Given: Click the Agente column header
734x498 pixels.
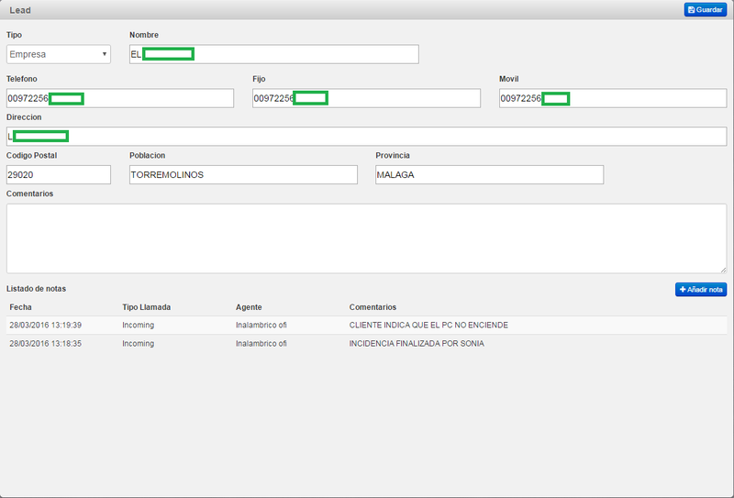Looking at the screenshot, I should point(250,307).
